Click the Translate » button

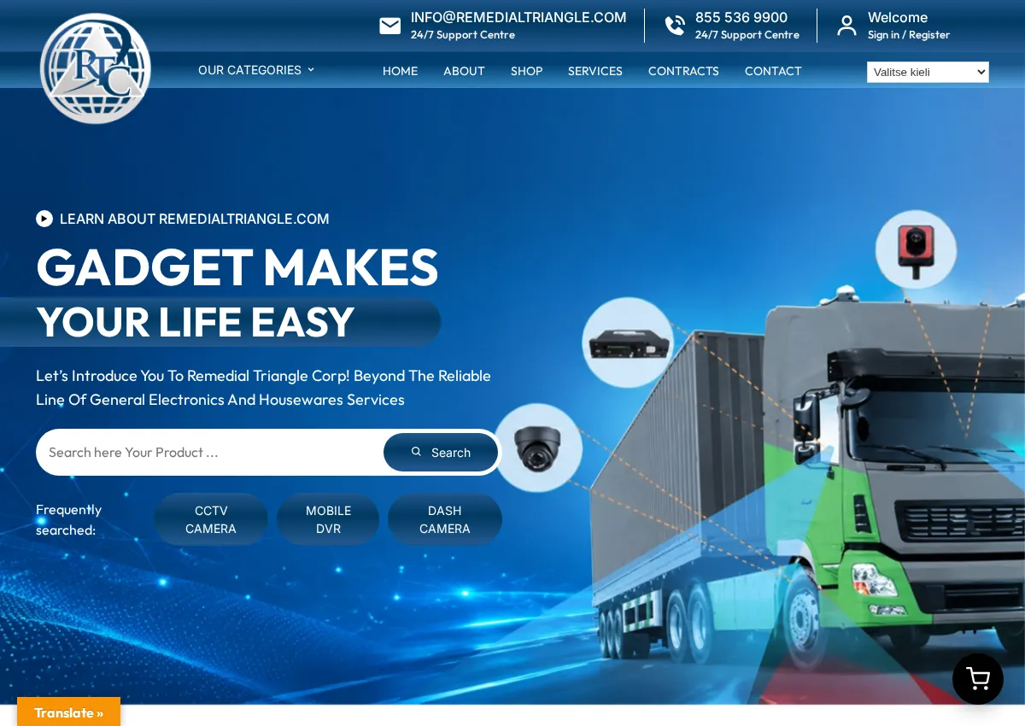click(x=68, y=712)
